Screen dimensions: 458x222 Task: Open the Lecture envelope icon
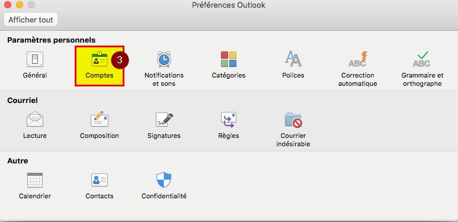point(35,120)
